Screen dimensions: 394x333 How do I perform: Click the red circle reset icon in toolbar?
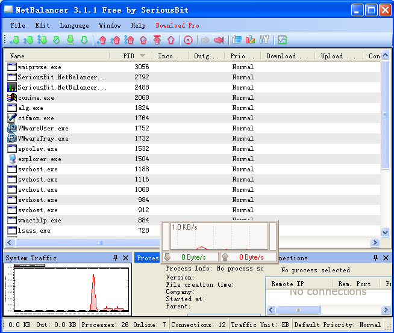tap(188, 40)
